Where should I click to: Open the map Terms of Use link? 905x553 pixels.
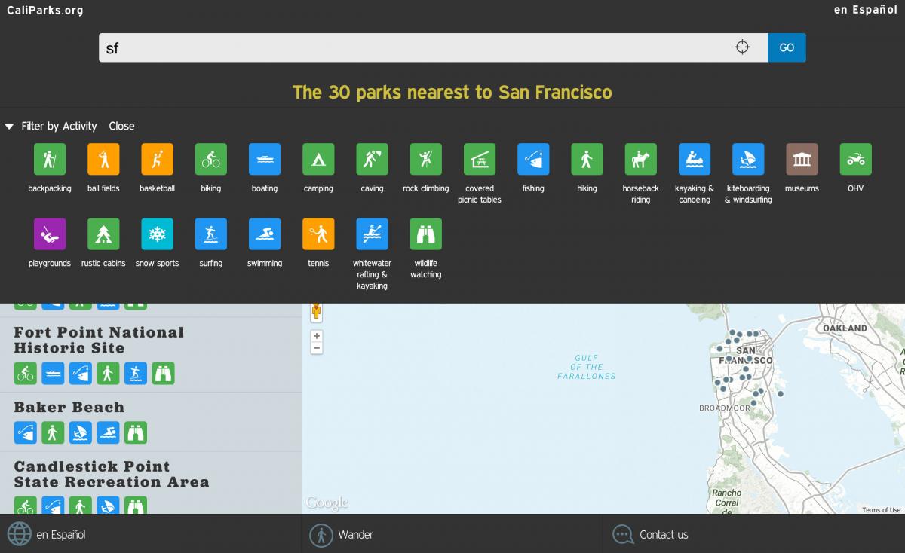[881, 510]
